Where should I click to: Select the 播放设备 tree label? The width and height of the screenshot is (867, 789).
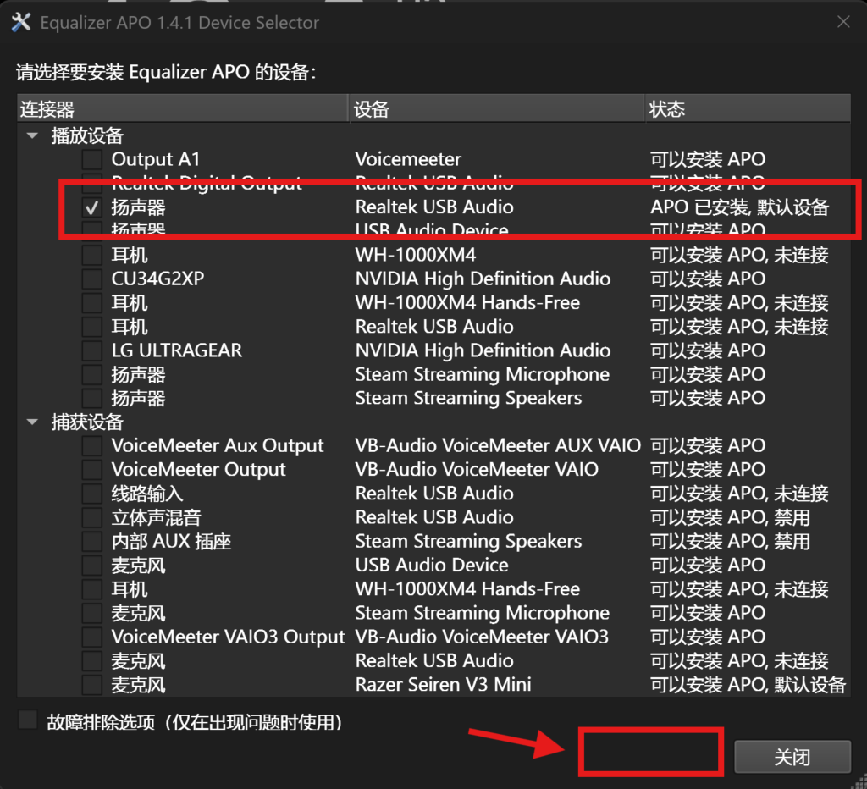(x=87, y=135)
